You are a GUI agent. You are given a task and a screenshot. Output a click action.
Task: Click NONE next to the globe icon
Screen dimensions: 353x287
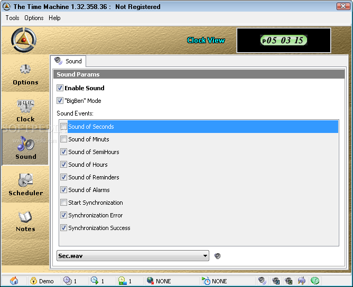pyautogui.click(x=163, y=281)
